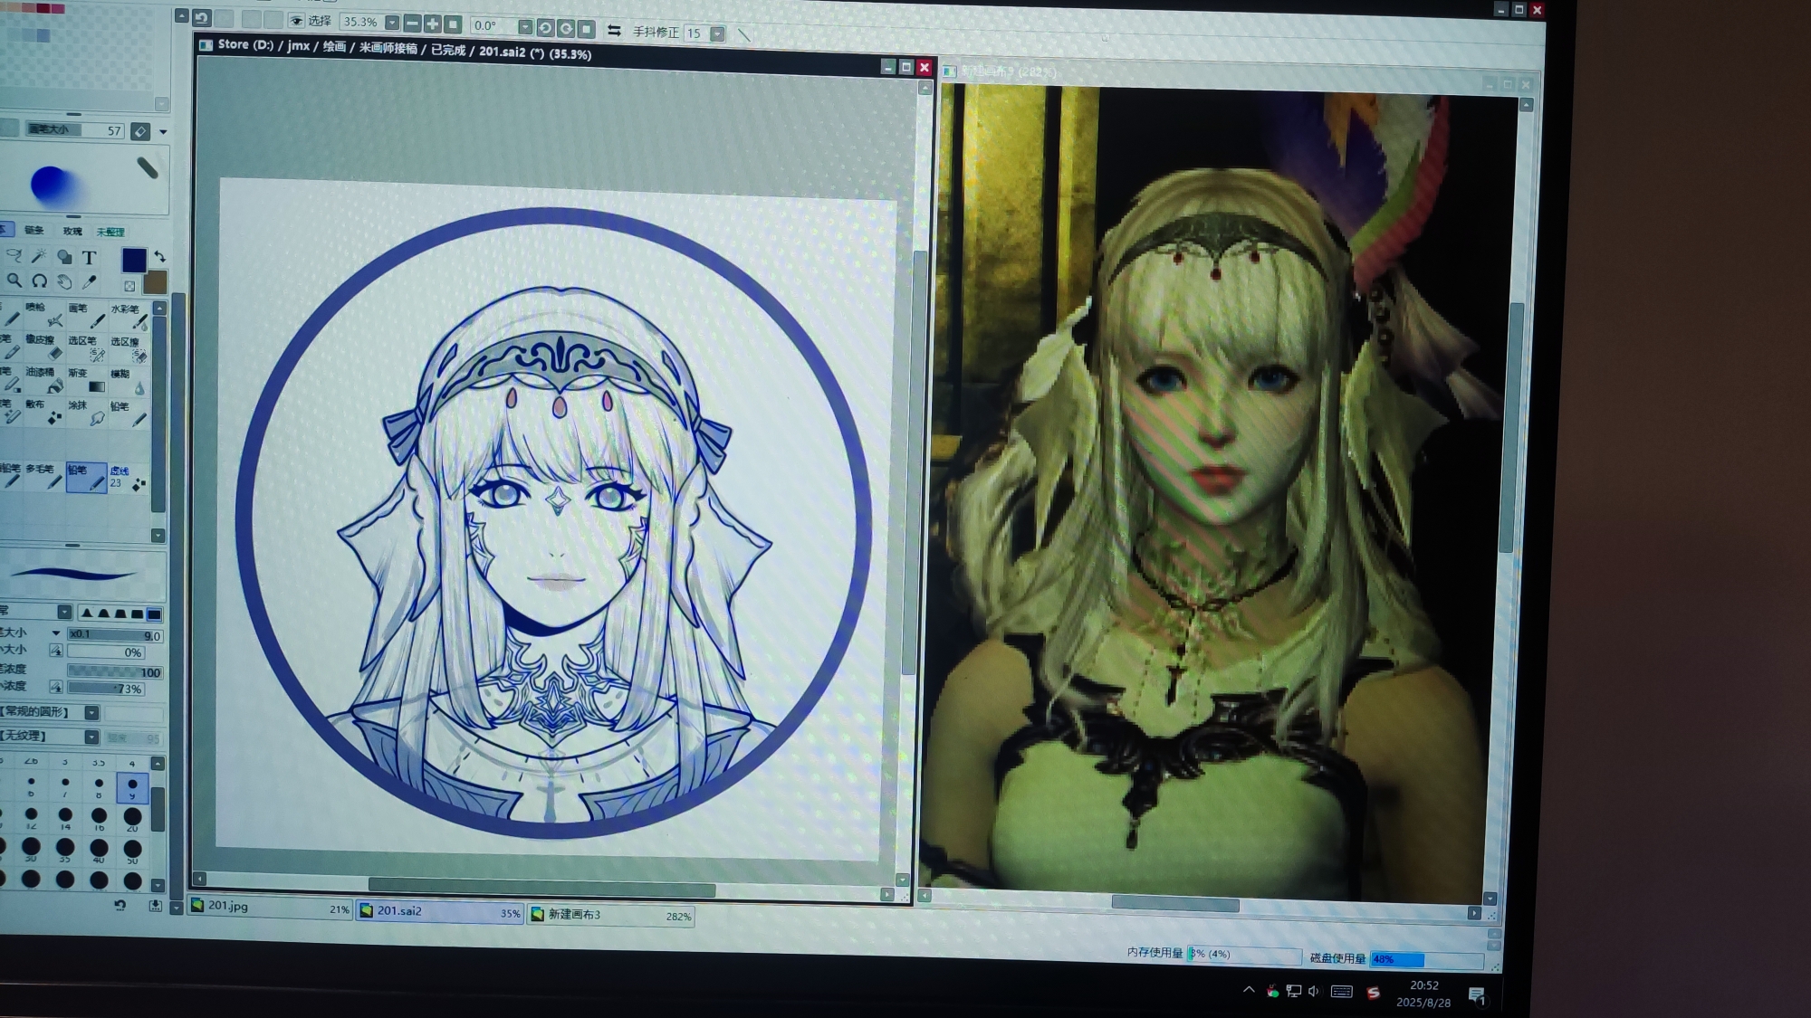Select the Lasso selection tool
1811x1018 pixels.
coord(14,257)
